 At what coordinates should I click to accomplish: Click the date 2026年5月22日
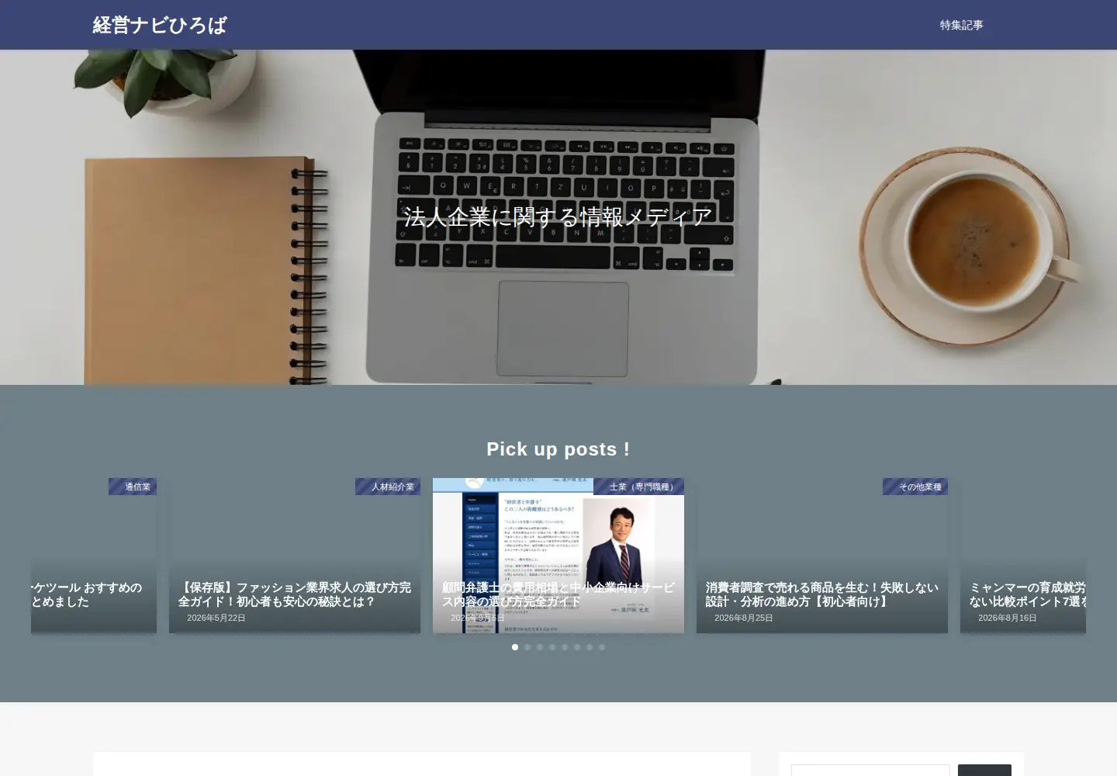pyautogui.click(x=216, y=618)
